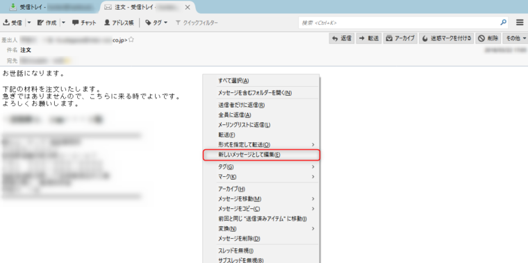Viewport: 528px width, 263px height.
Task: Click the subject text 注文
Action: pos(26,50)
